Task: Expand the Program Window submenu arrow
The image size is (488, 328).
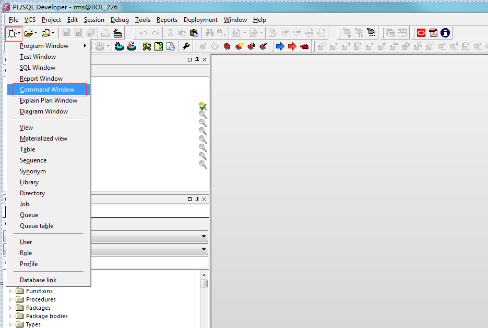Action: pos(85,46)
